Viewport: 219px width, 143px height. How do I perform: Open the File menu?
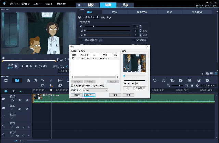(x=14, y=4)
